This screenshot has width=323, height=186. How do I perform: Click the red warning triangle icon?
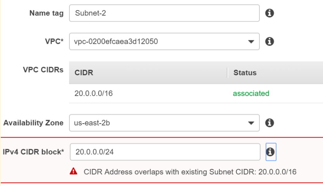pyautogui.click(x=73, y=171)
